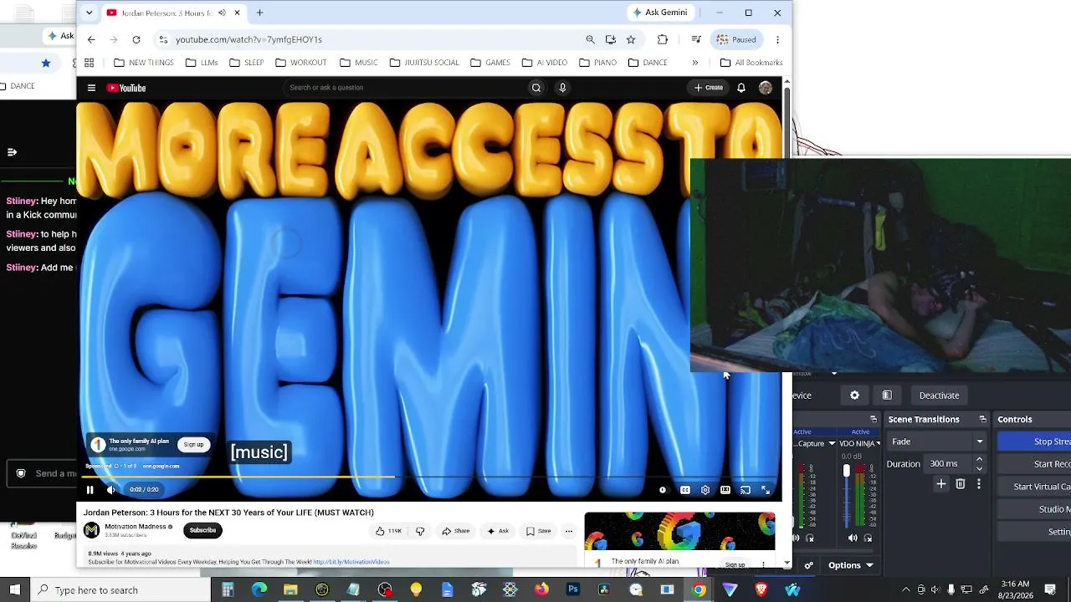Open OBS source properties gear

[854, 395]
